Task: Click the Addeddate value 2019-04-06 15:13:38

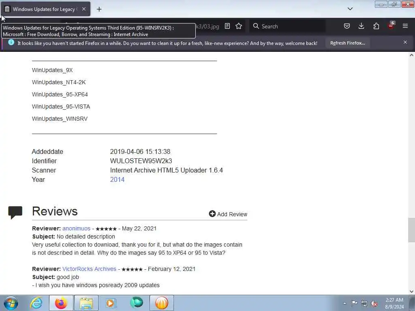Action: [x=140, y=152]
